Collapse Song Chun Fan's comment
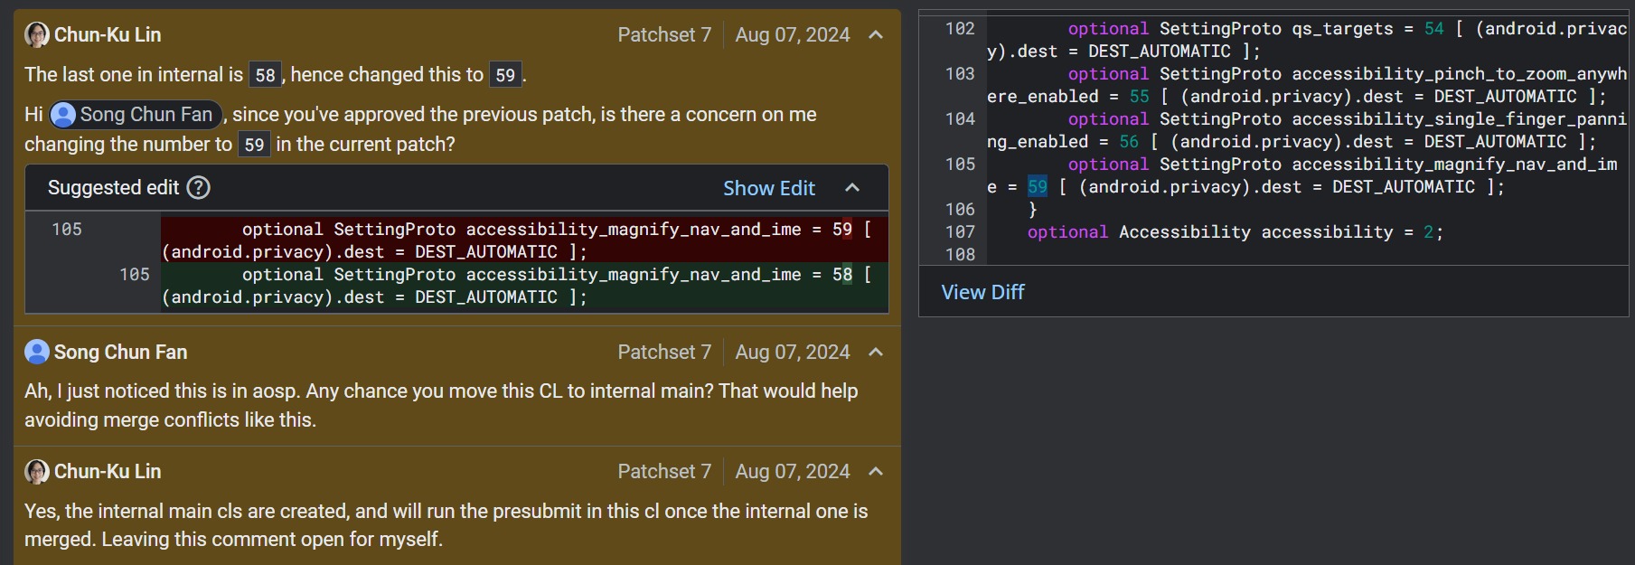1635x565 pixels. click(875, 353)
